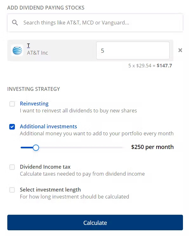
Task: Click the Dividend Income tax label
Action: point(45,167)
